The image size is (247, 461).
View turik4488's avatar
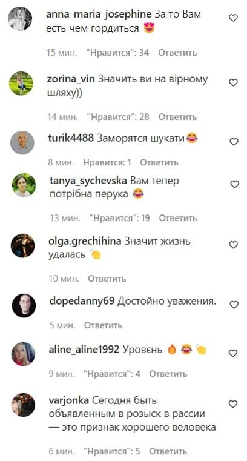tap(22, 143)
